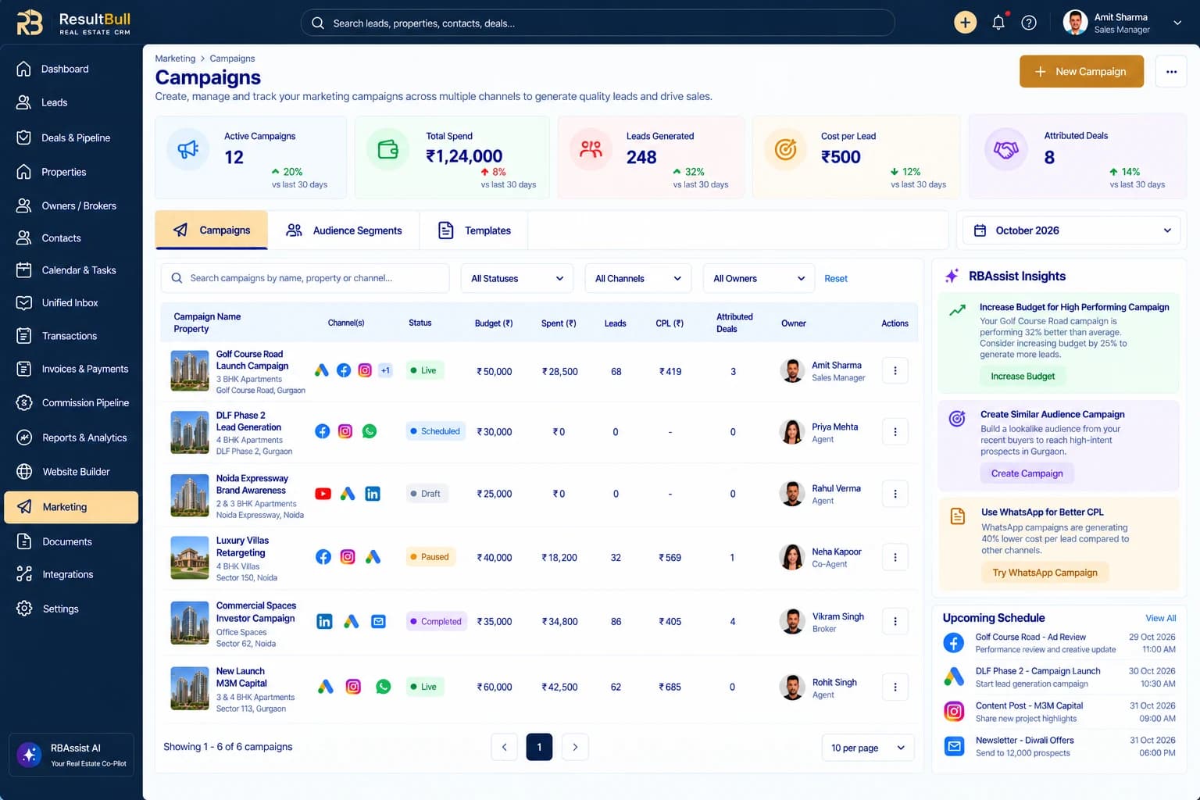Expand the All Channels filter
1200x800 pixels.
638,278
